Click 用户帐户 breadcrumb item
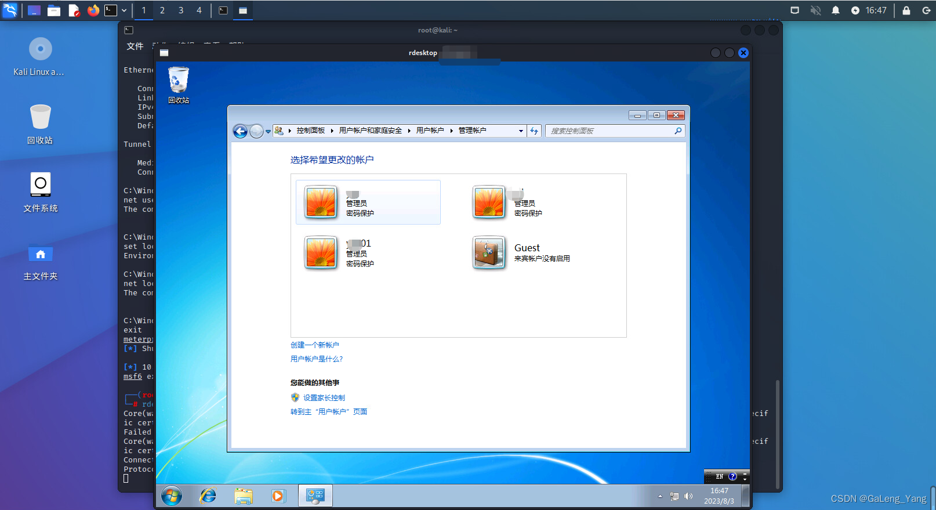 [x=430, y=131]
